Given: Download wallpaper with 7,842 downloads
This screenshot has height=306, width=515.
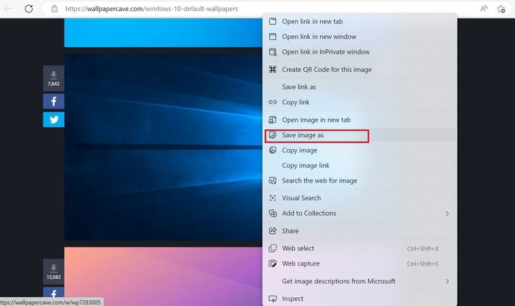Looking at the screenshot, I should (x=54, y=78).
